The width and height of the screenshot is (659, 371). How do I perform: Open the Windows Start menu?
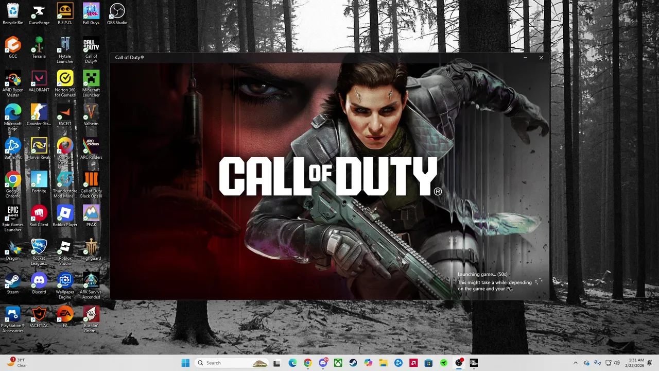point(185,363)
